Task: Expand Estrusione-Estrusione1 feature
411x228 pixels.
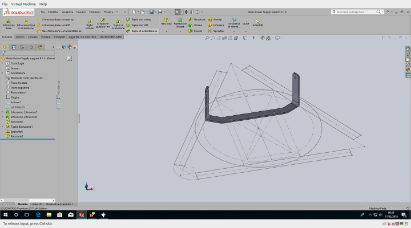Action: 3,112
